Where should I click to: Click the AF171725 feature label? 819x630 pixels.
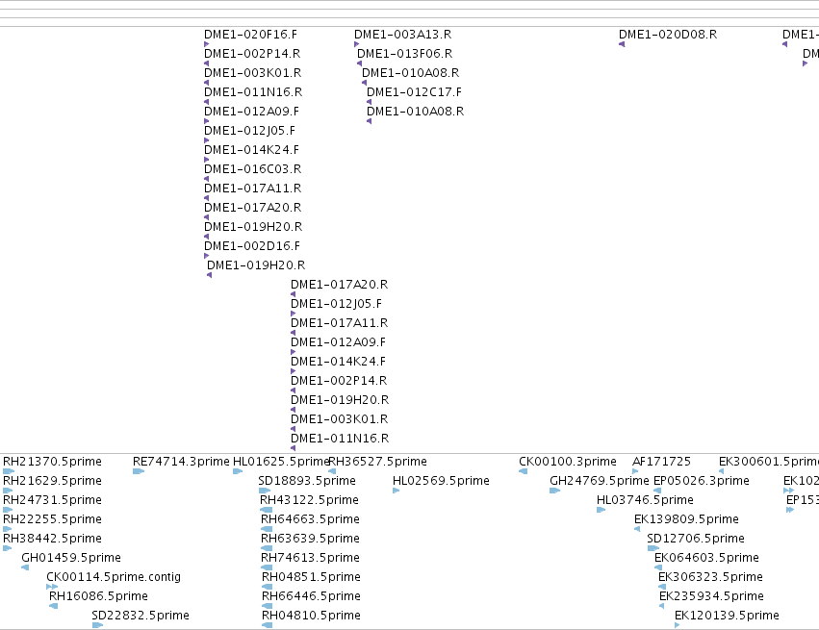click(661, 462)
